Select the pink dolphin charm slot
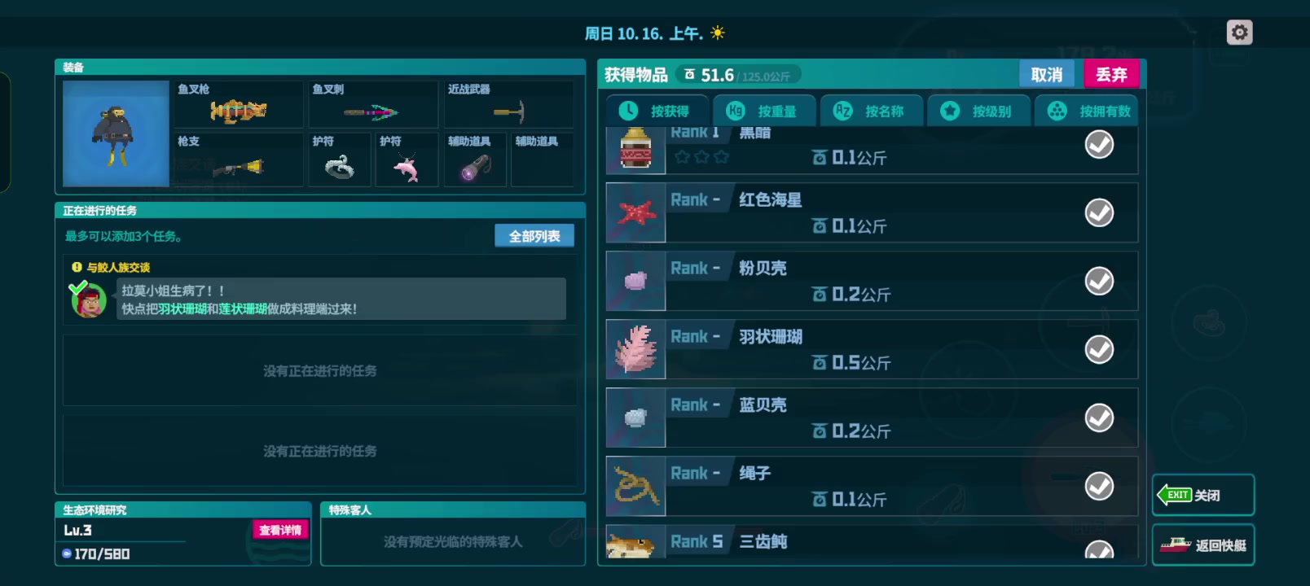Screen dimensions: 1310x586 (407, 160)
